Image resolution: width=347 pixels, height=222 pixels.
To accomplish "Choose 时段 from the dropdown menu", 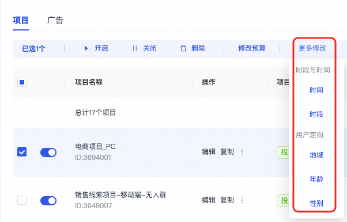I will point(316,114).
